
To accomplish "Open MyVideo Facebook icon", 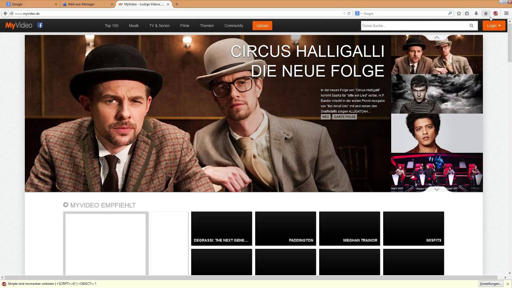I will coord(40,25).
